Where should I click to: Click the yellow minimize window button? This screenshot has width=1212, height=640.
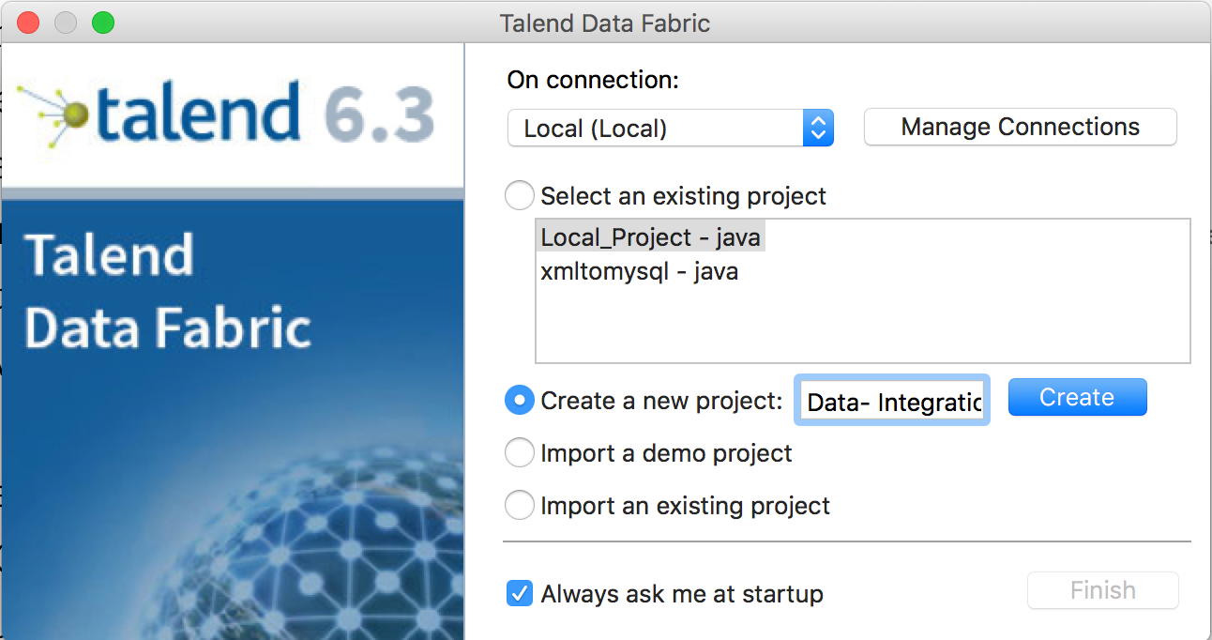point(66,23)
